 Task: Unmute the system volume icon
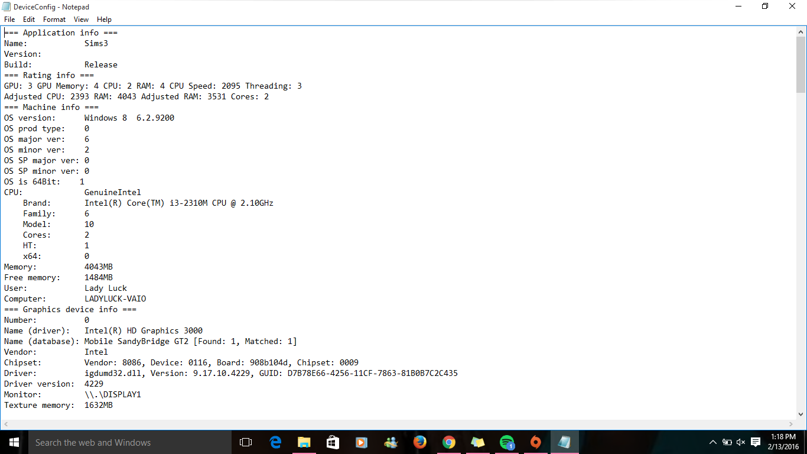coord(741,442)
